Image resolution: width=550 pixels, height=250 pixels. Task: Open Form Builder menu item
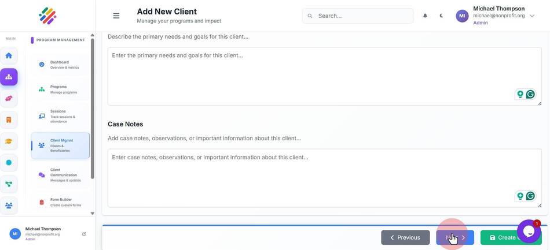(60, 202)
